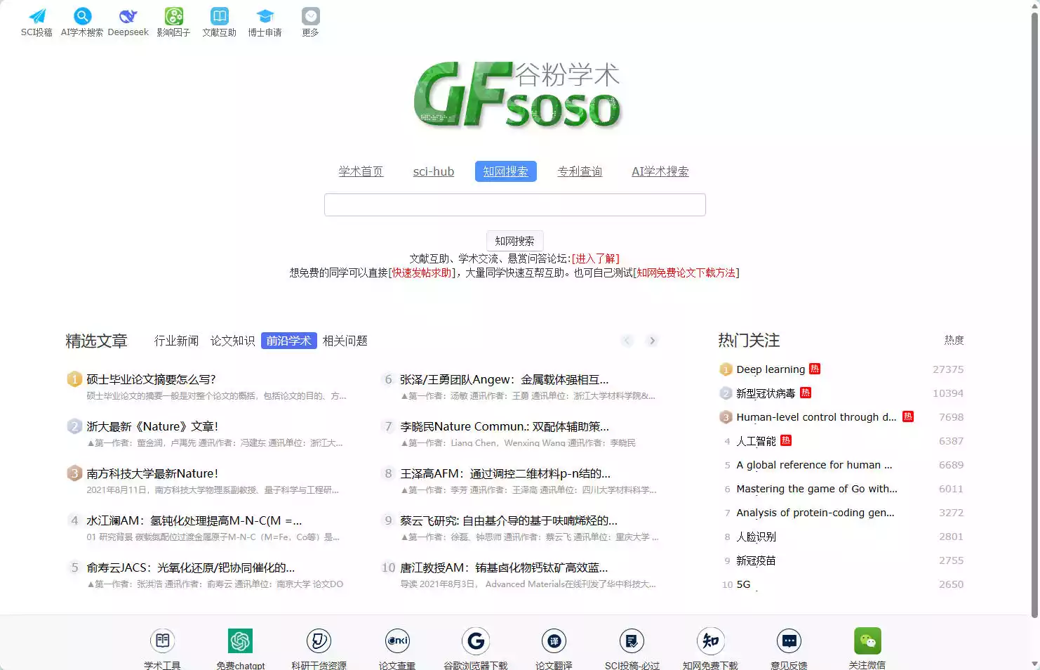1040x670 pixels.
Task: Open the 唐江教授AM article
Action: 504,567
